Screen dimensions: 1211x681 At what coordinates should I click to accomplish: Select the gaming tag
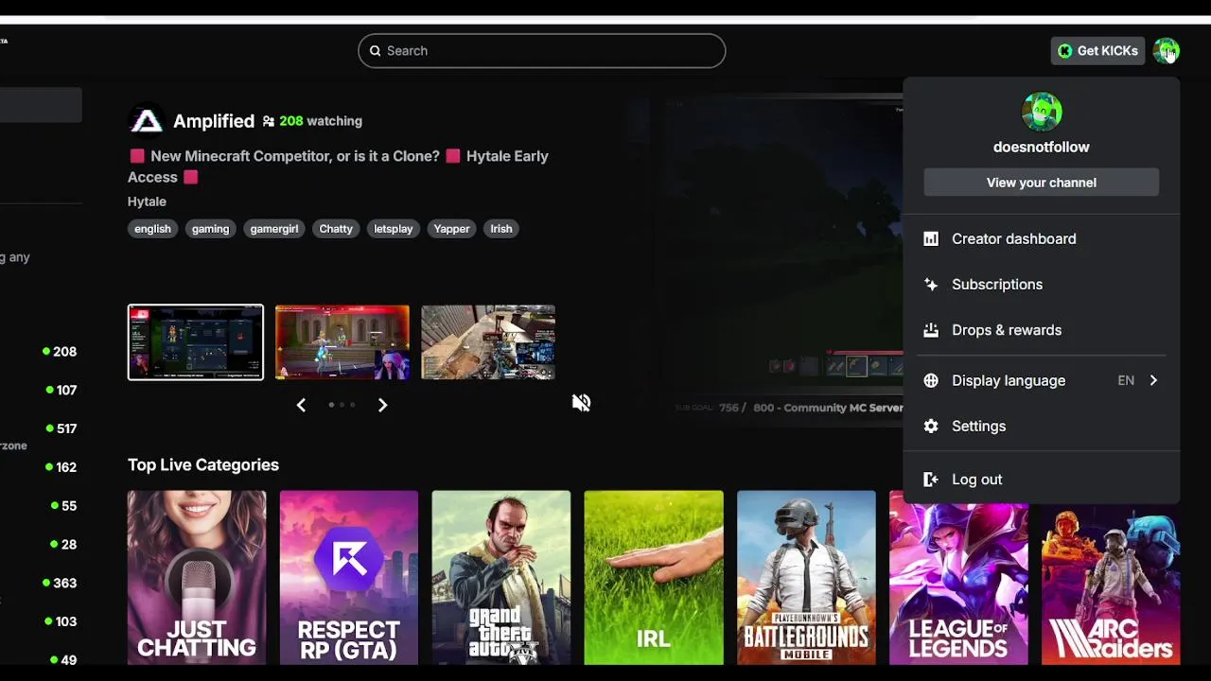coord(210,229)
